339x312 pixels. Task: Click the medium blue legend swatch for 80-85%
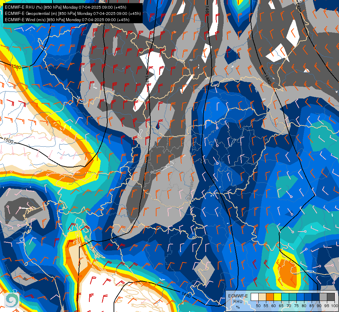(x=308, y=297)
